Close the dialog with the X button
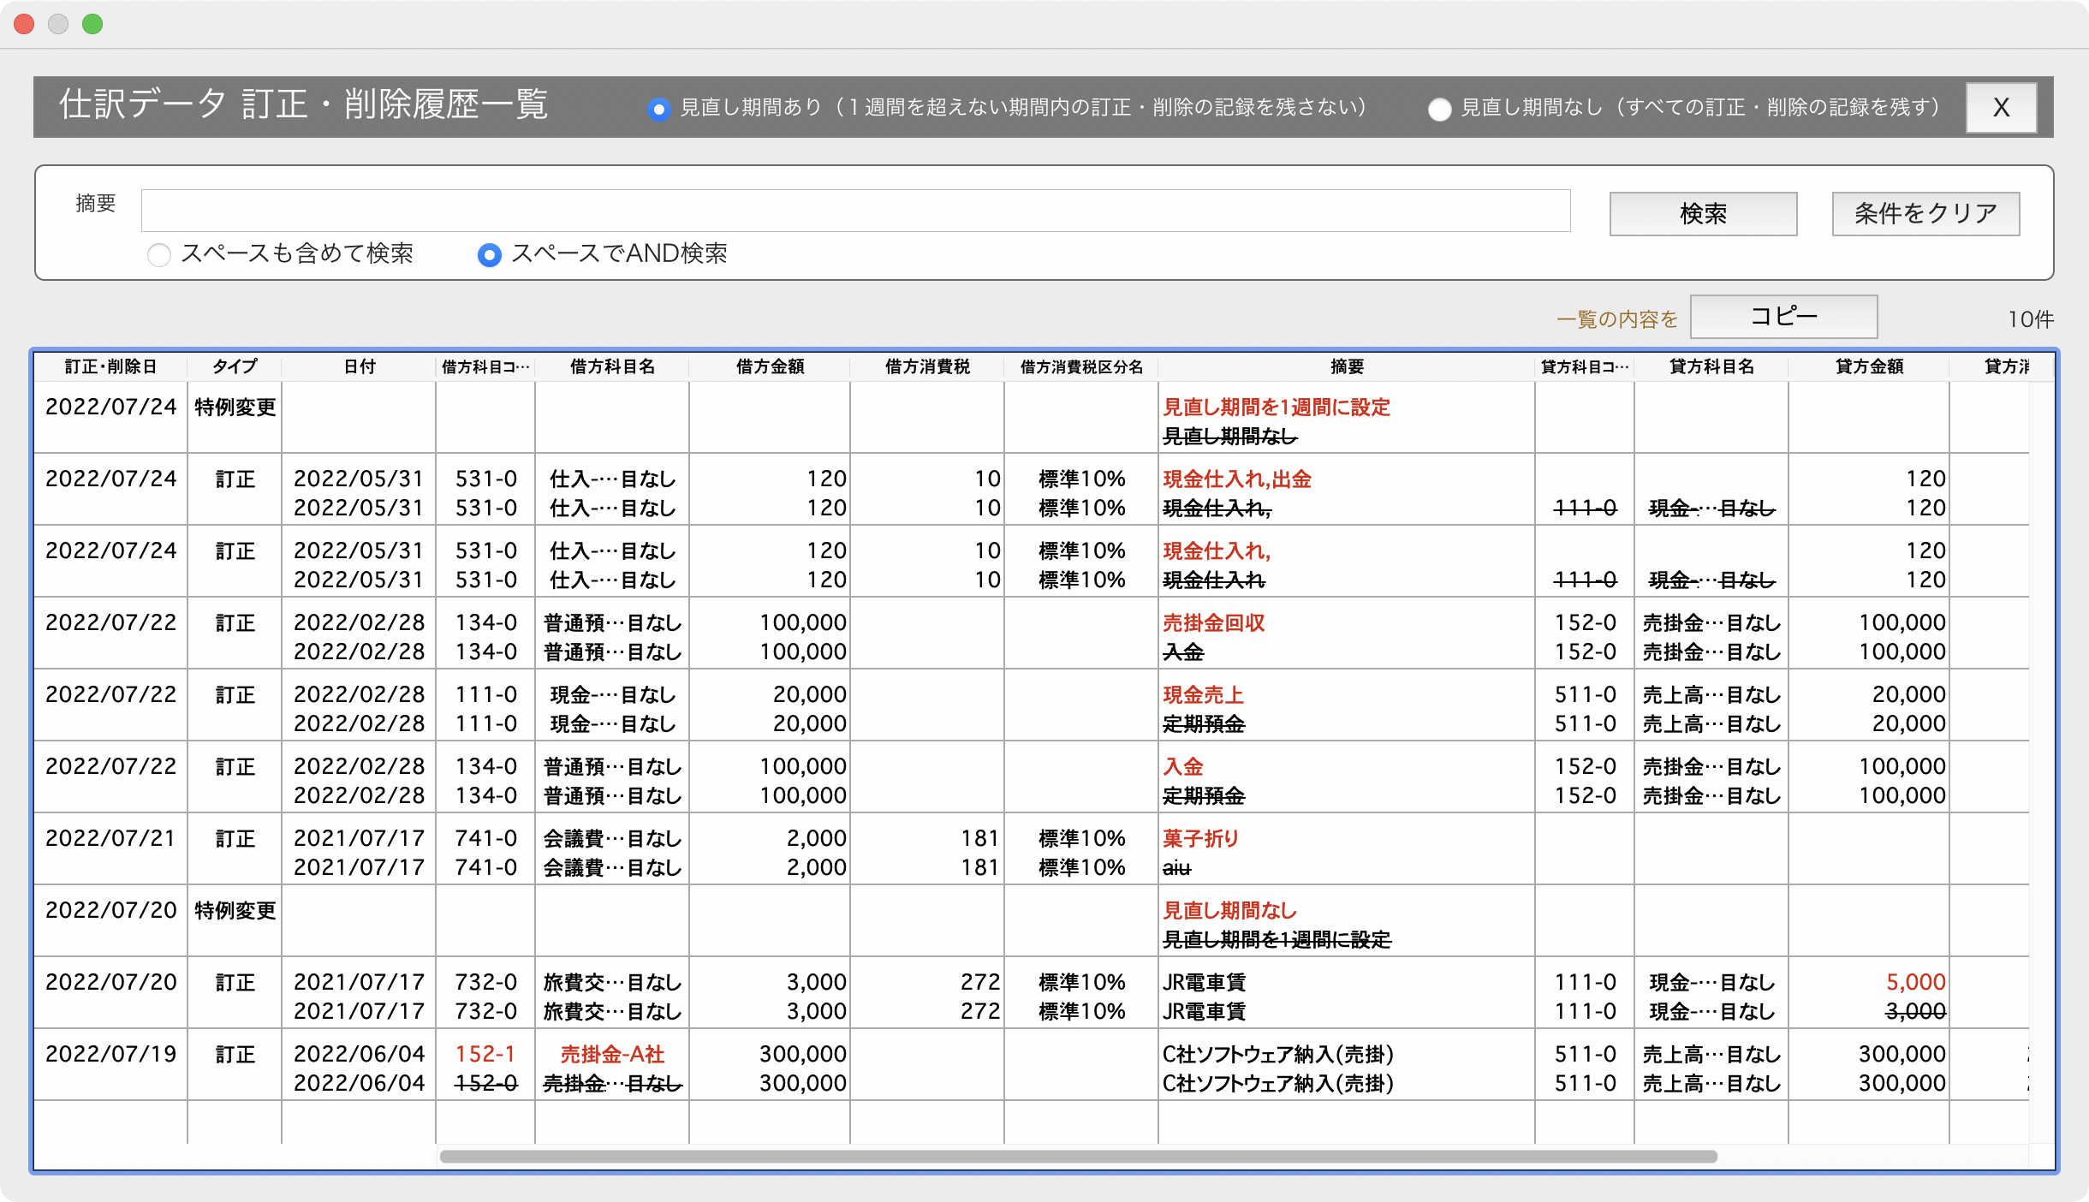Image resolution: width=2089 pixels, height=1202 pixels. pos(2001,107)
